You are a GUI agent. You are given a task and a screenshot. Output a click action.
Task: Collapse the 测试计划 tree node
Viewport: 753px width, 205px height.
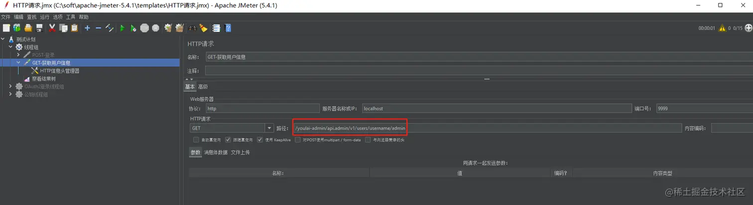click(x=3, y=39)
